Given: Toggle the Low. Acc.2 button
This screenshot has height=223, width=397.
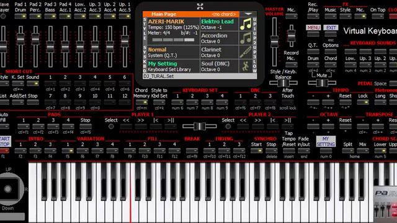Looking at the screenshot, I should 80,17.
